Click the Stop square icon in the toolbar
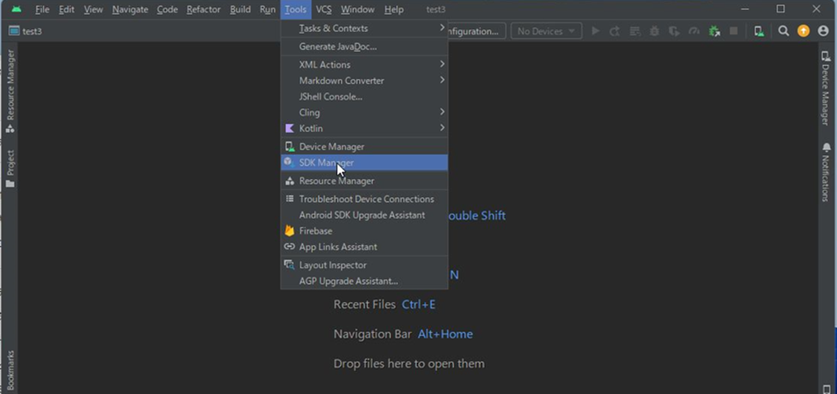837x394 pixels. (x=734, y=31)
